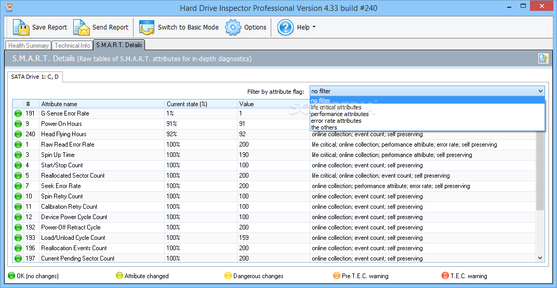Image resolution: width=557 pixels, height=288 pixels.
Task: Click green status icon for Reallocated Sector Count
Action: (18, 176)
